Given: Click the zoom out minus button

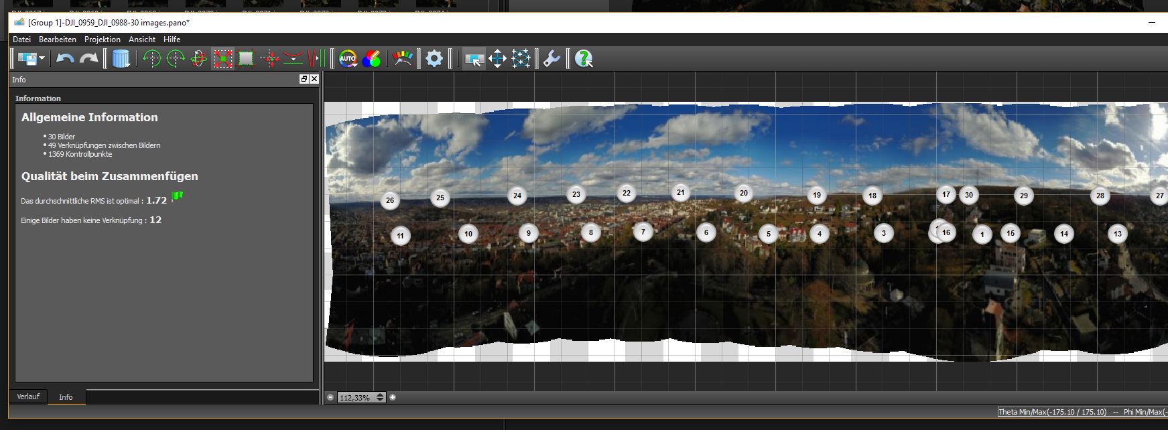Looking at the screenshot, I should coord(330,397).
